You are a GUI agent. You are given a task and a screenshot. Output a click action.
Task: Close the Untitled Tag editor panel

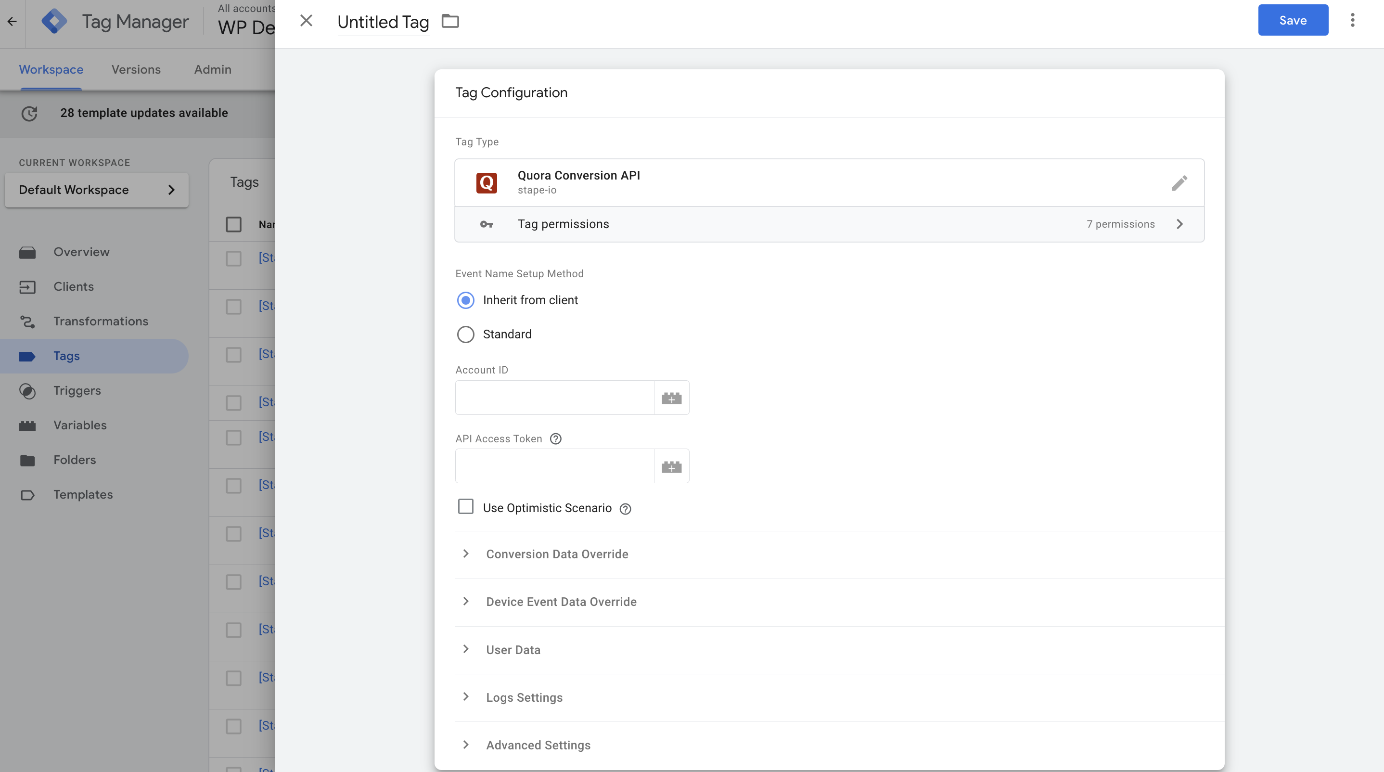(x=306, y=20)
